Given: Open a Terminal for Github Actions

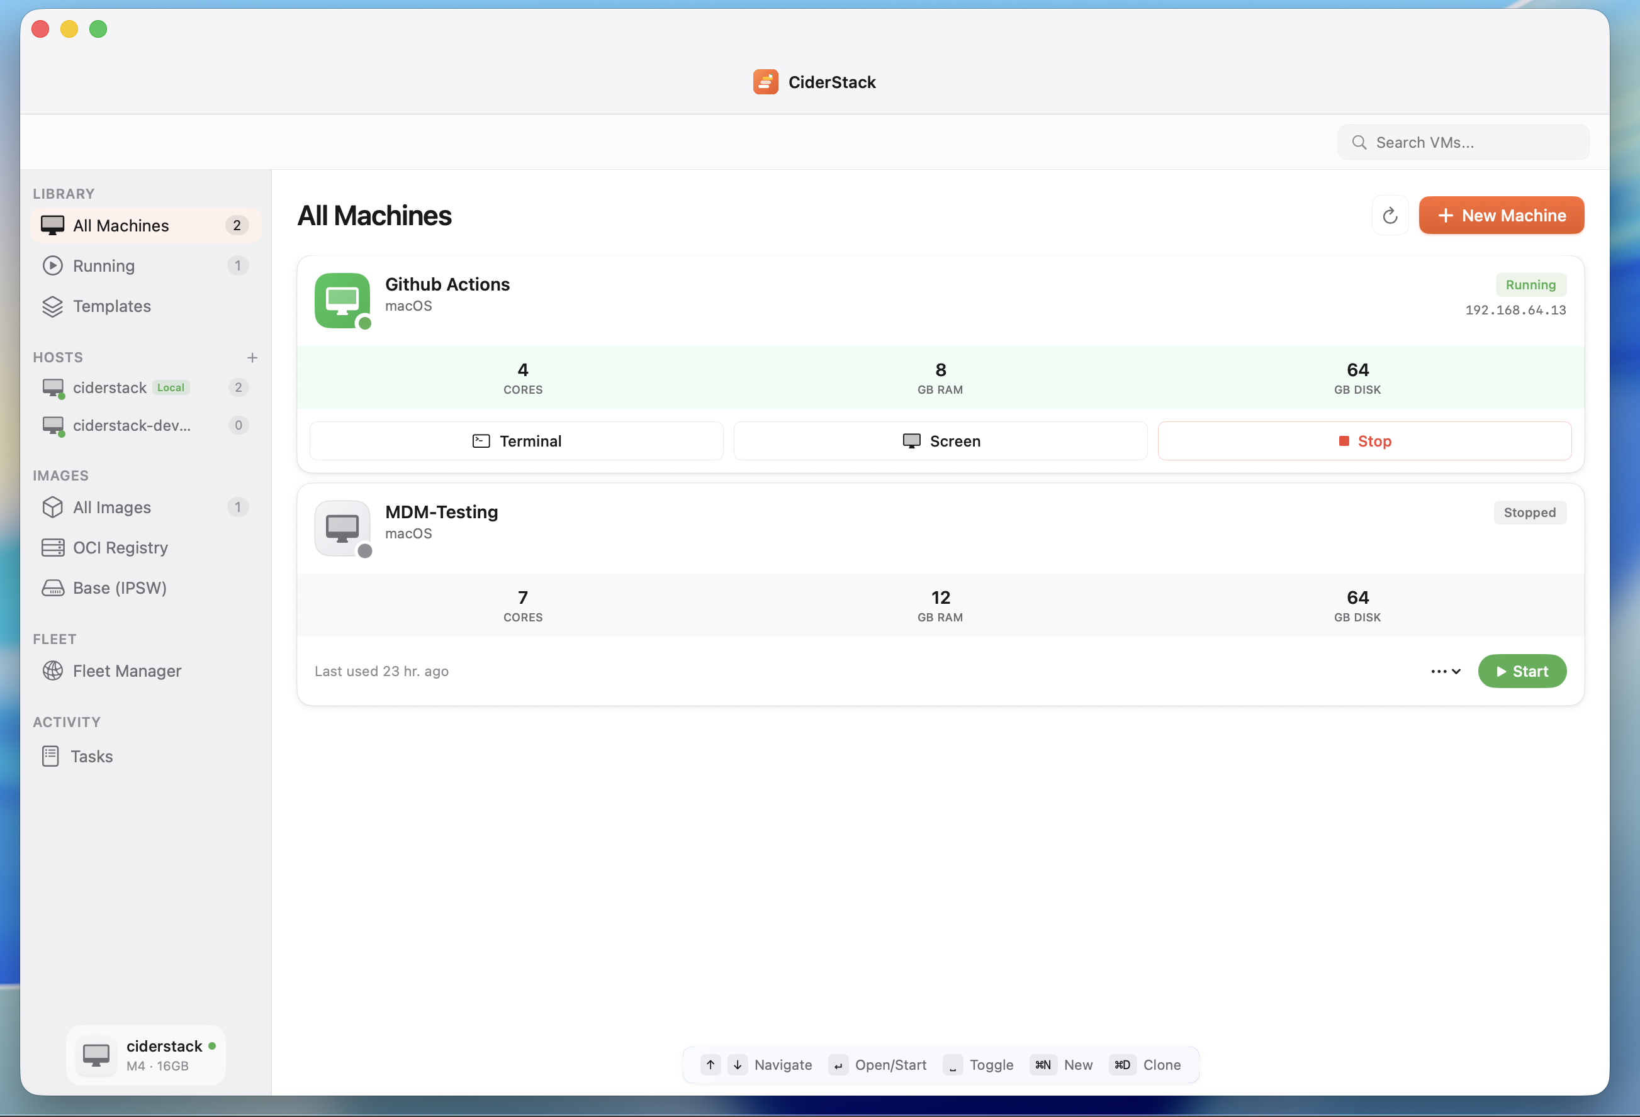Looking at the screenshot, I should 516,441.
